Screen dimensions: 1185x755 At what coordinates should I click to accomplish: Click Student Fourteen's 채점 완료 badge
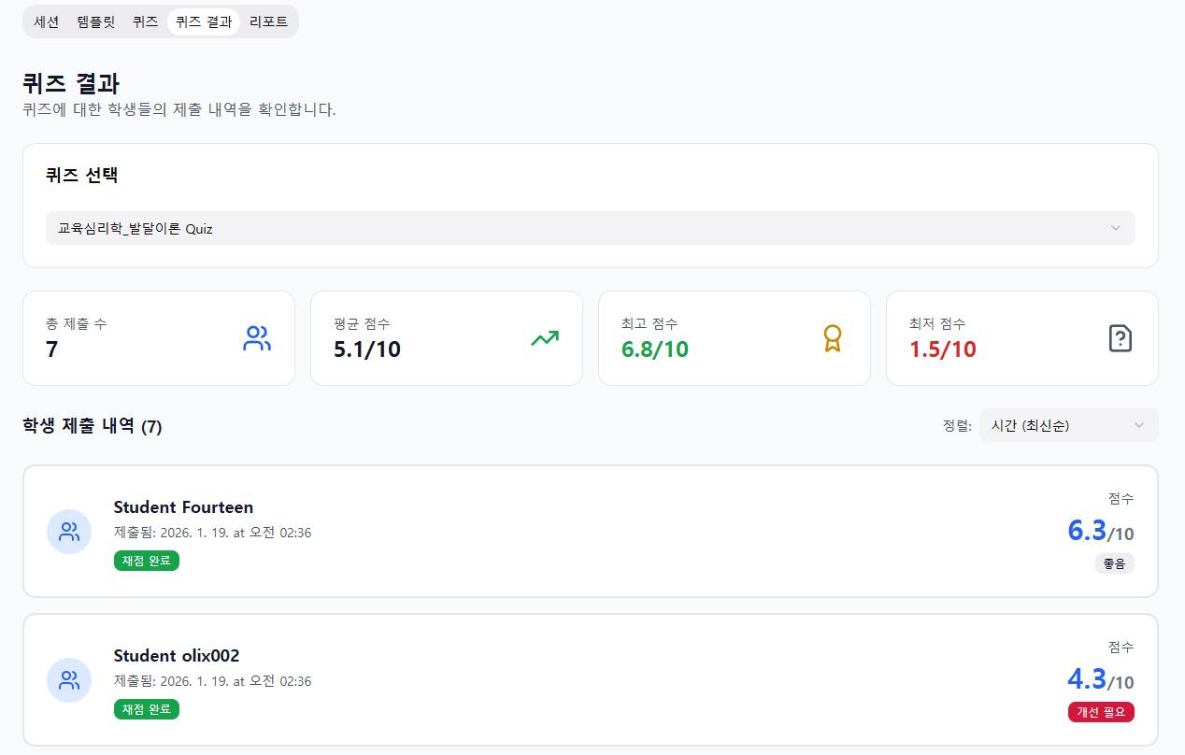pyautogui.click(x=147, y=561)
